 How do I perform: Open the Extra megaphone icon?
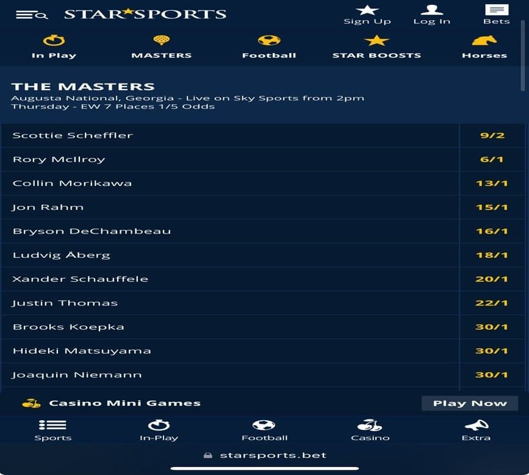coord(476,425)
